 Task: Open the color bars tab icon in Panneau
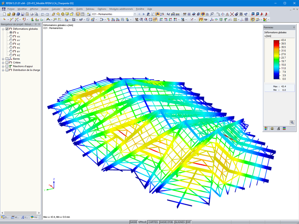click(x=284, y=129)
